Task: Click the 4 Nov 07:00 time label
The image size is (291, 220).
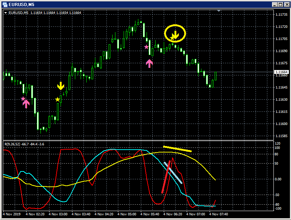Action: click(x=196, y=214)
